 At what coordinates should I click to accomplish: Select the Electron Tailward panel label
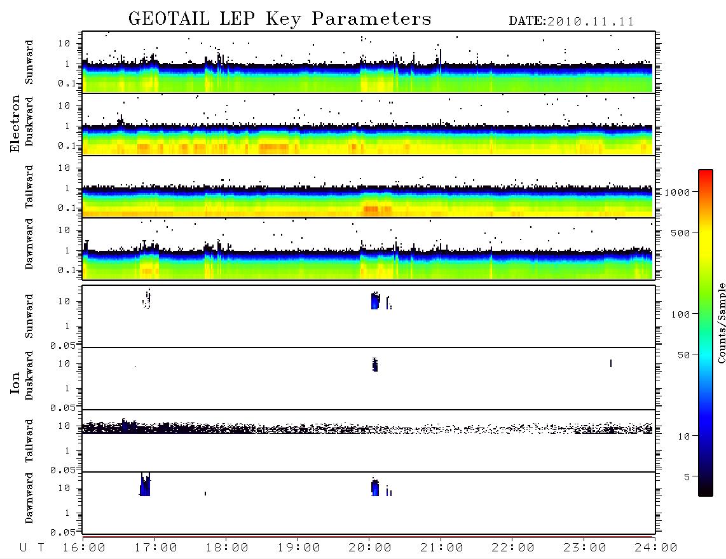pos(29,186)
